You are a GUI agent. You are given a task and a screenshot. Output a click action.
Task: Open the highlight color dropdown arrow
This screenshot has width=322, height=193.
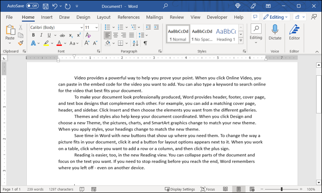click(x=52, y=43)
